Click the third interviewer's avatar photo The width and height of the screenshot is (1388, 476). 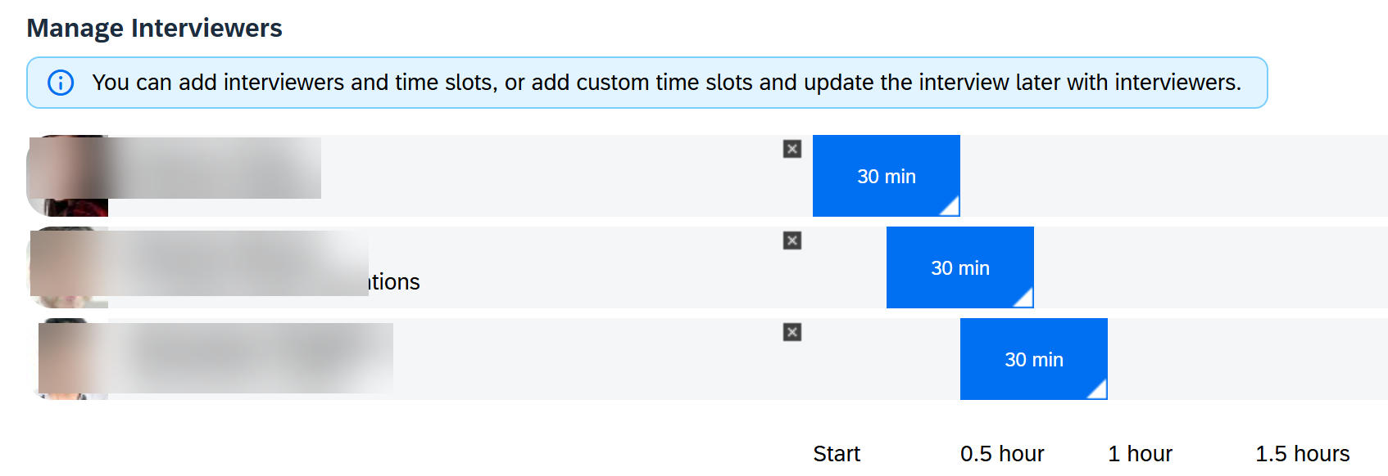click(x=67, y=359)
